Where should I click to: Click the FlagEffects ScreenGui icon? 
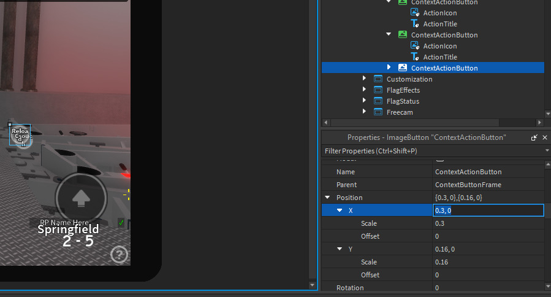[377, 90]
